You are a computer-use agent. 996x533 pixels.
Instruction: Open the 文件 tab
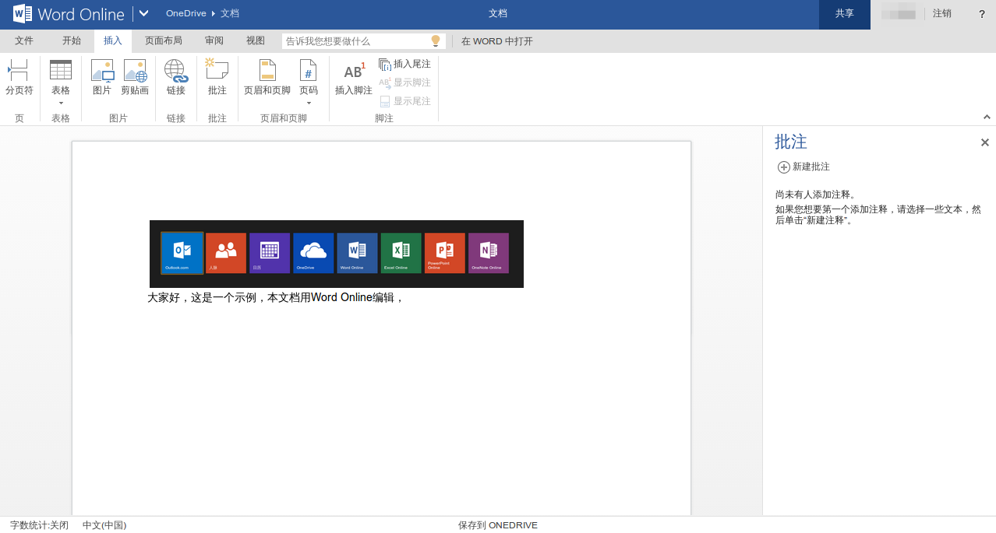24,41
